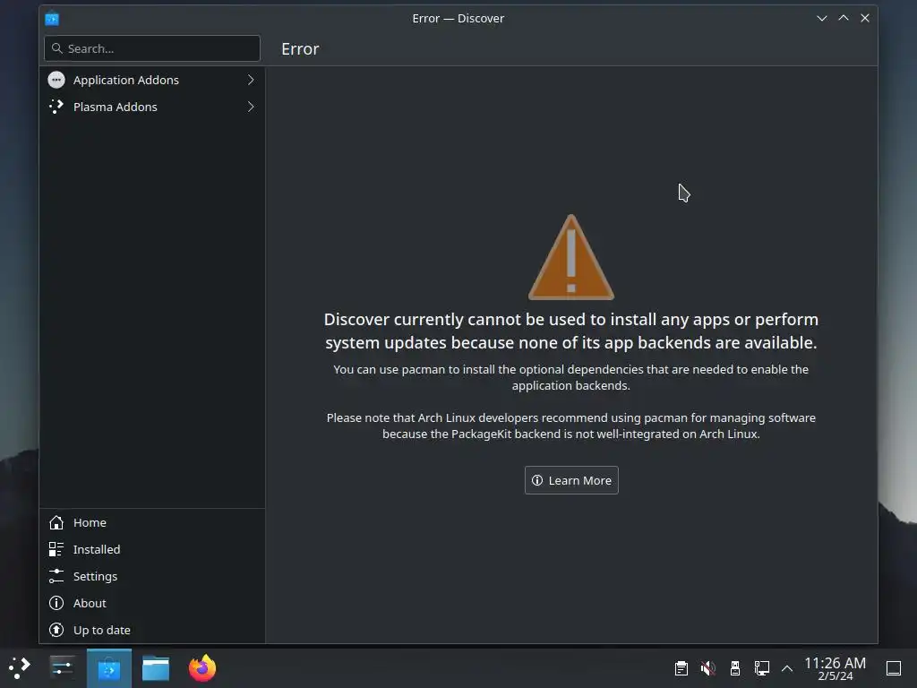
Task: Open the Plasma Addons category
Action: tap(152, 107)
